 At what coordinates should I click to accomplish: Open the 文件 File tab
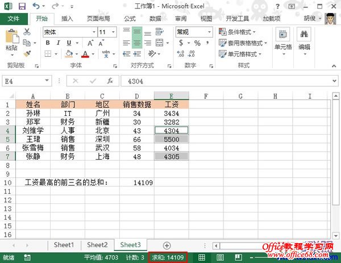(x=14, y=19)
